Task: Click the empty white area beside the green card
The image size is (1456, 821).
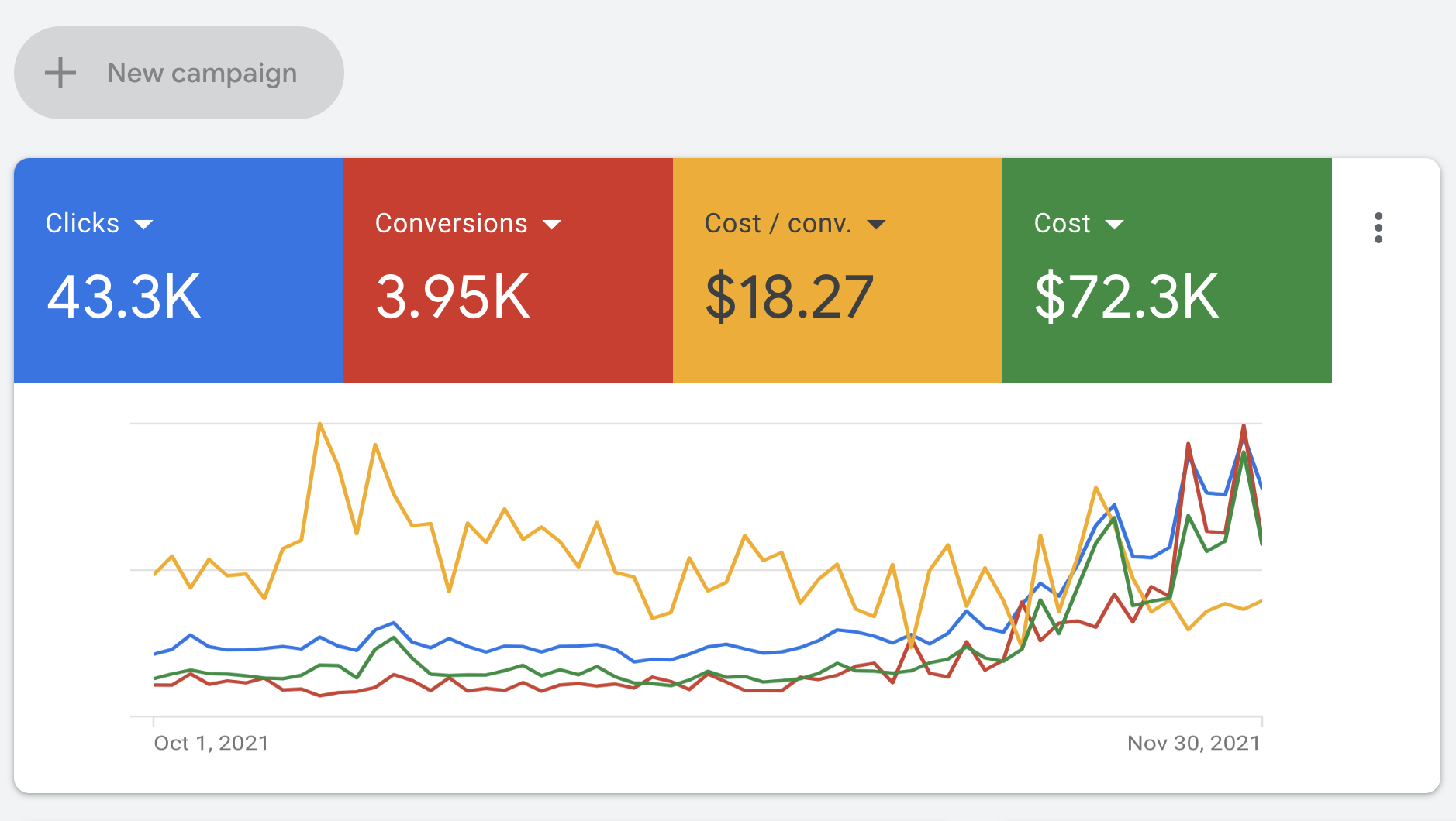Action: [1385, 325]
